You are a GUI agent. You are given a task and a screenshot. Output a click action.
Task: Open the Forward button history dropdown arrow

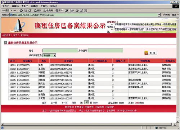pos(18,10)
